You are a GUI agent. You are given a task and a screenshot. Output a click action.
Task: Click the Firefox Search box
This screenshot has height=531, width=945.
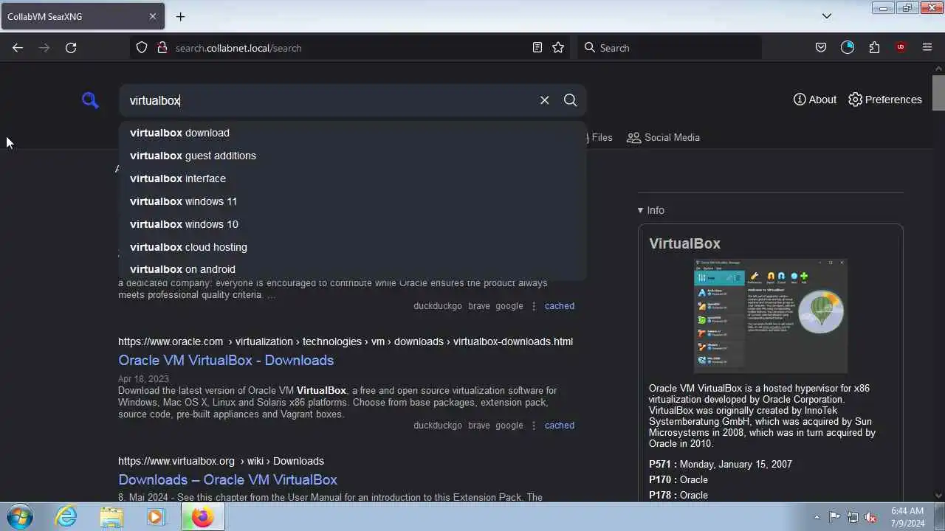(x=668, y=48)
